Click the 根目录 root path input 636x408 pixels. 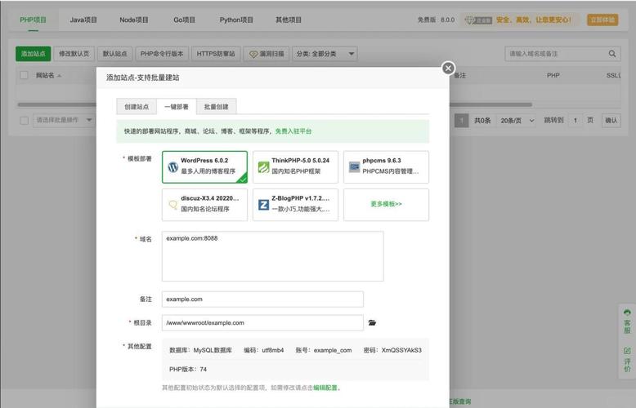pyautogui.click(x=262, y=322)
